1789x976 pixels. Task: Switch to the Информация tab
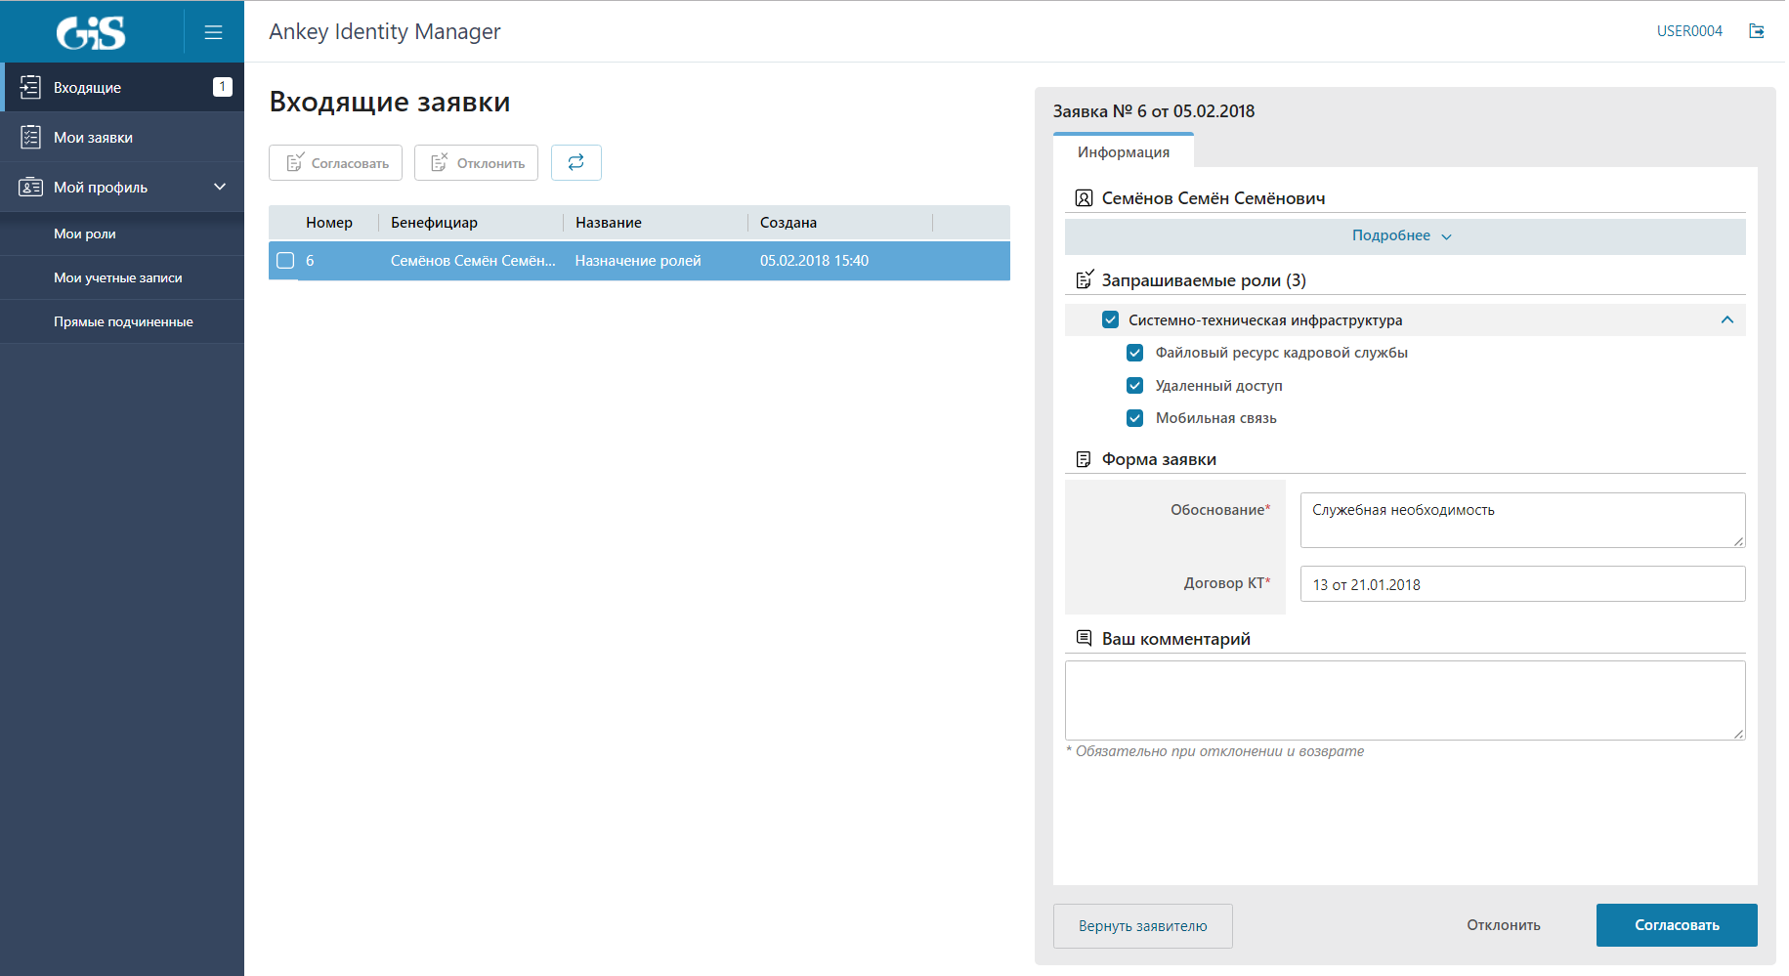[x=1124, y=151]
